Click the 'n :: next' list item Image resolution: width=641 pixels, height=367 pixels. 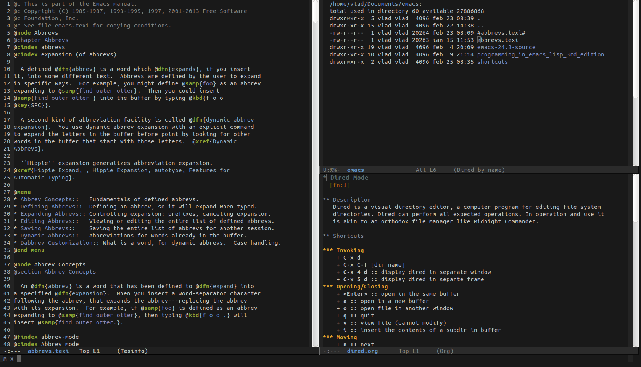click(355, 344)
